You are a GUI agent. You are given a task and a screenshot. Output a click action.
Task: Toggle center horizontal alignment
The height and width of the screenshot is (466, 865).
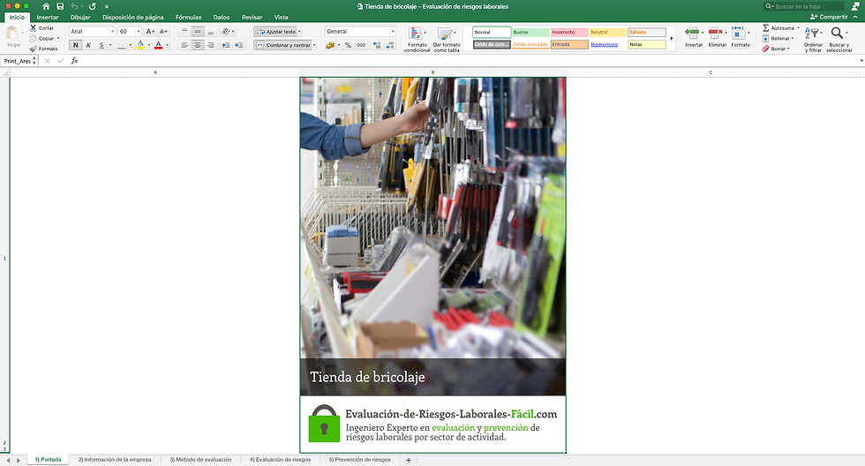[198, 45]
